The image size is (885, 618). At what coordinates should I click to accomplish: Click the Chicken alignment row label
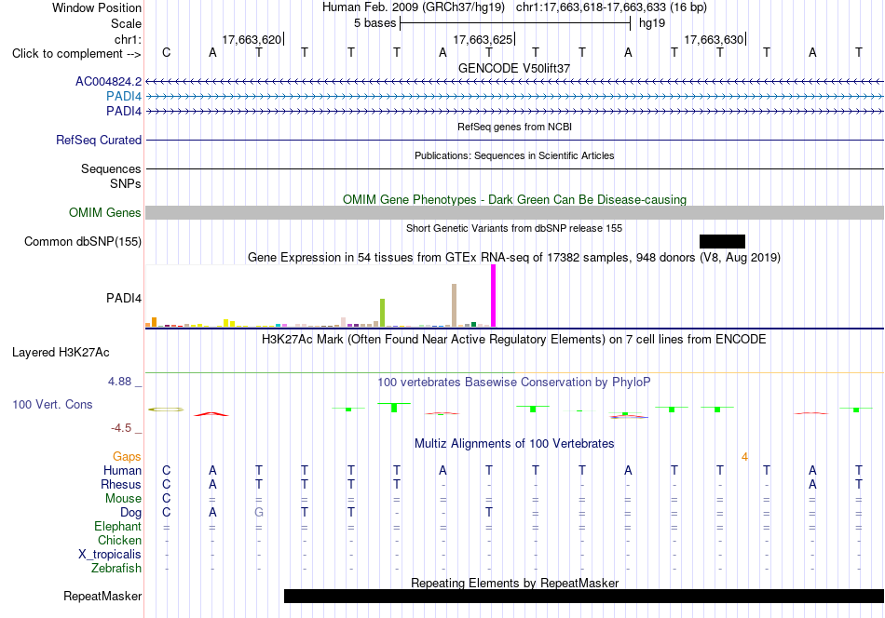tap(119, 540)
